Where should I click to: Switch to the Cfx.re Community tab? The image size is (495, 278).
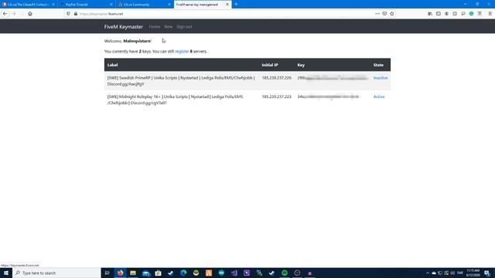tap(145, 5)
